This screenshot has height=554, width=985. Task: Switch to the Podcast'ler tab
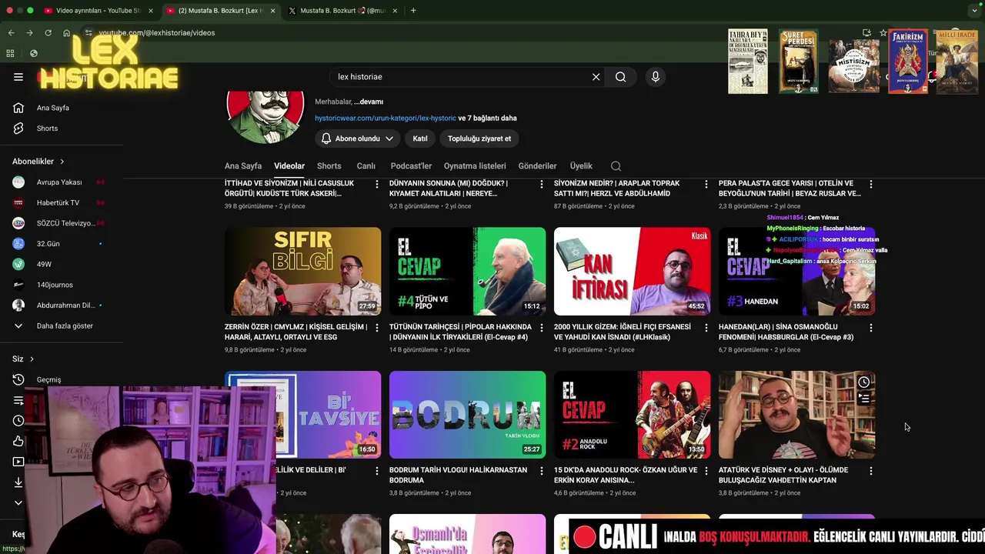coord(411,166)
